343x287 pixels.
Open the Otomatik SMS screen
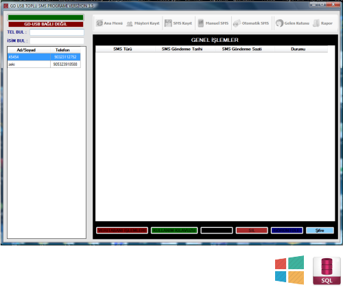pyautogui.click(x=251, y=23)
